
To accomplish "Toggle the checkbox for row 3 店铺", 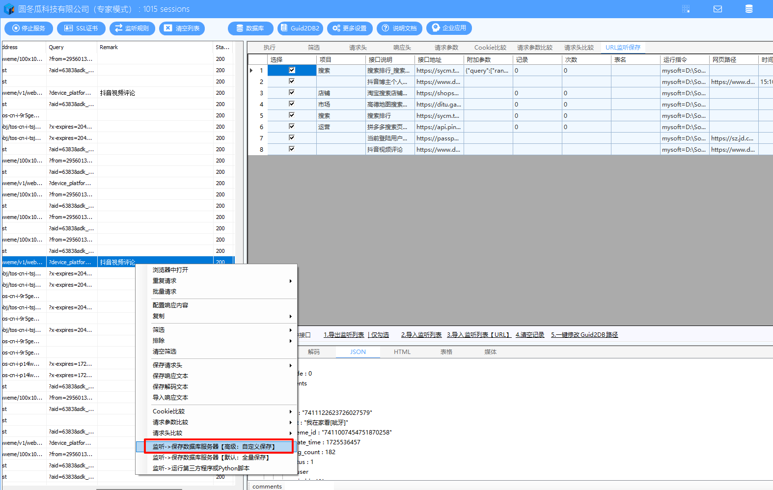I will click(292, 93).
